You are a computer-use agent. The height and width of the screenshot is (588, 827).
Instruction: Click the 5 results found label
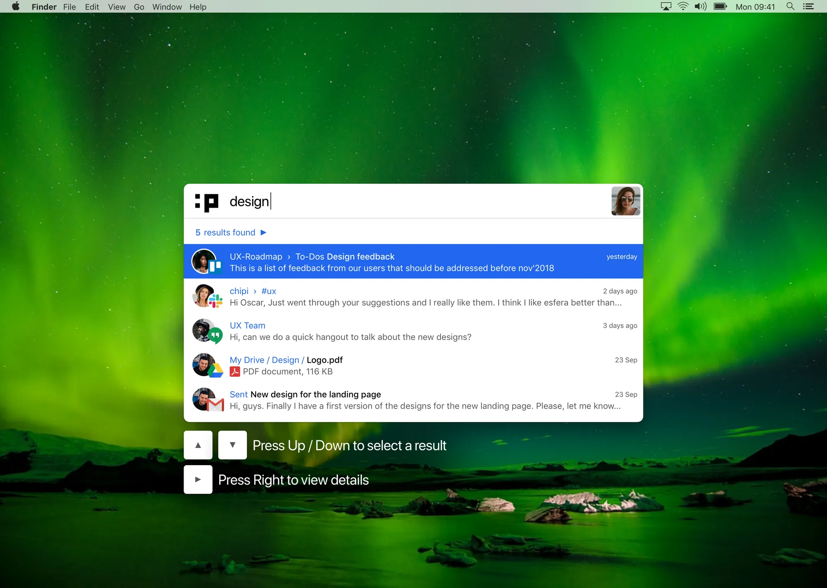point(225,232)
